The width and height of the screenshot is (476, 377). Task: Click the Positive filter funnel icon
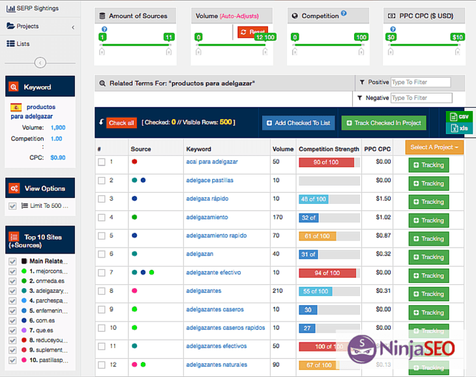[x=362, y=82]
